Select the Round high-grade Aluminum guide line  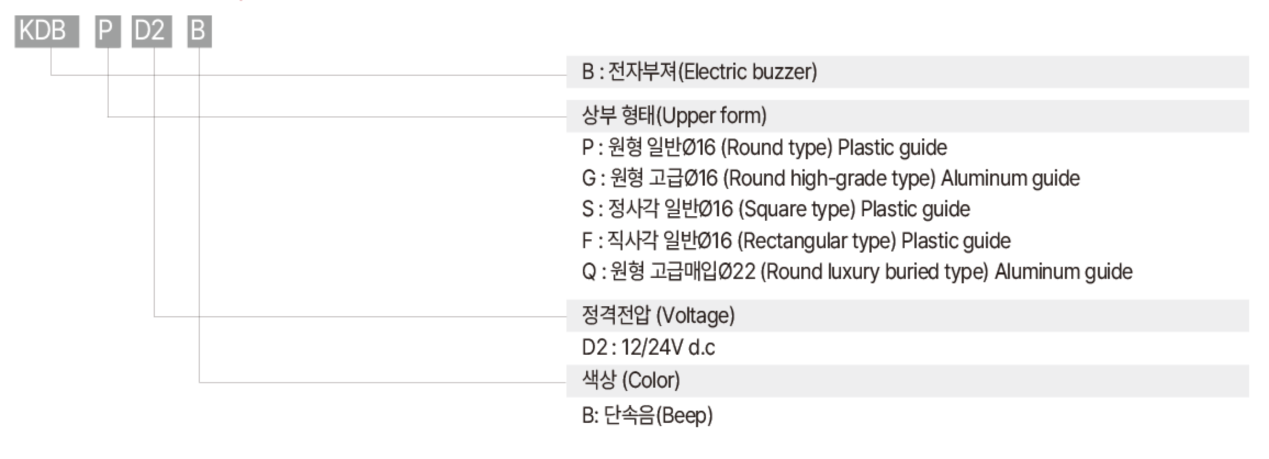pyautogui.click(x=830, y=178)
